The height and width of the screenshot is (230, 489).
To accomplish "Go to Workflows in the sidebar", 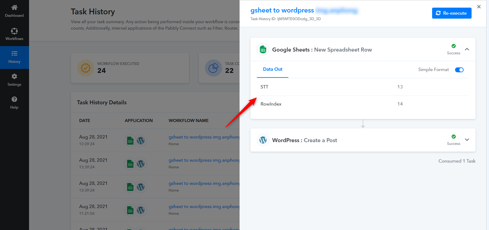I will pyautogui.click(x=14, y=34).
